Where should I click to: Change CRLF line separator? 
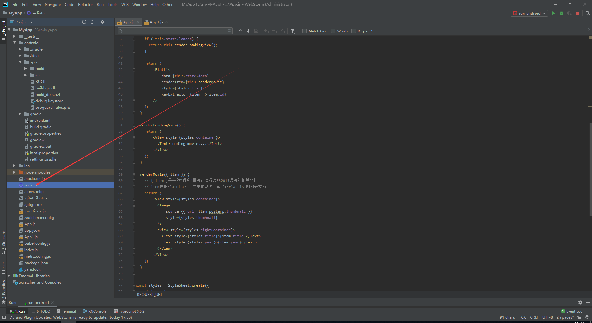[534, 317]
